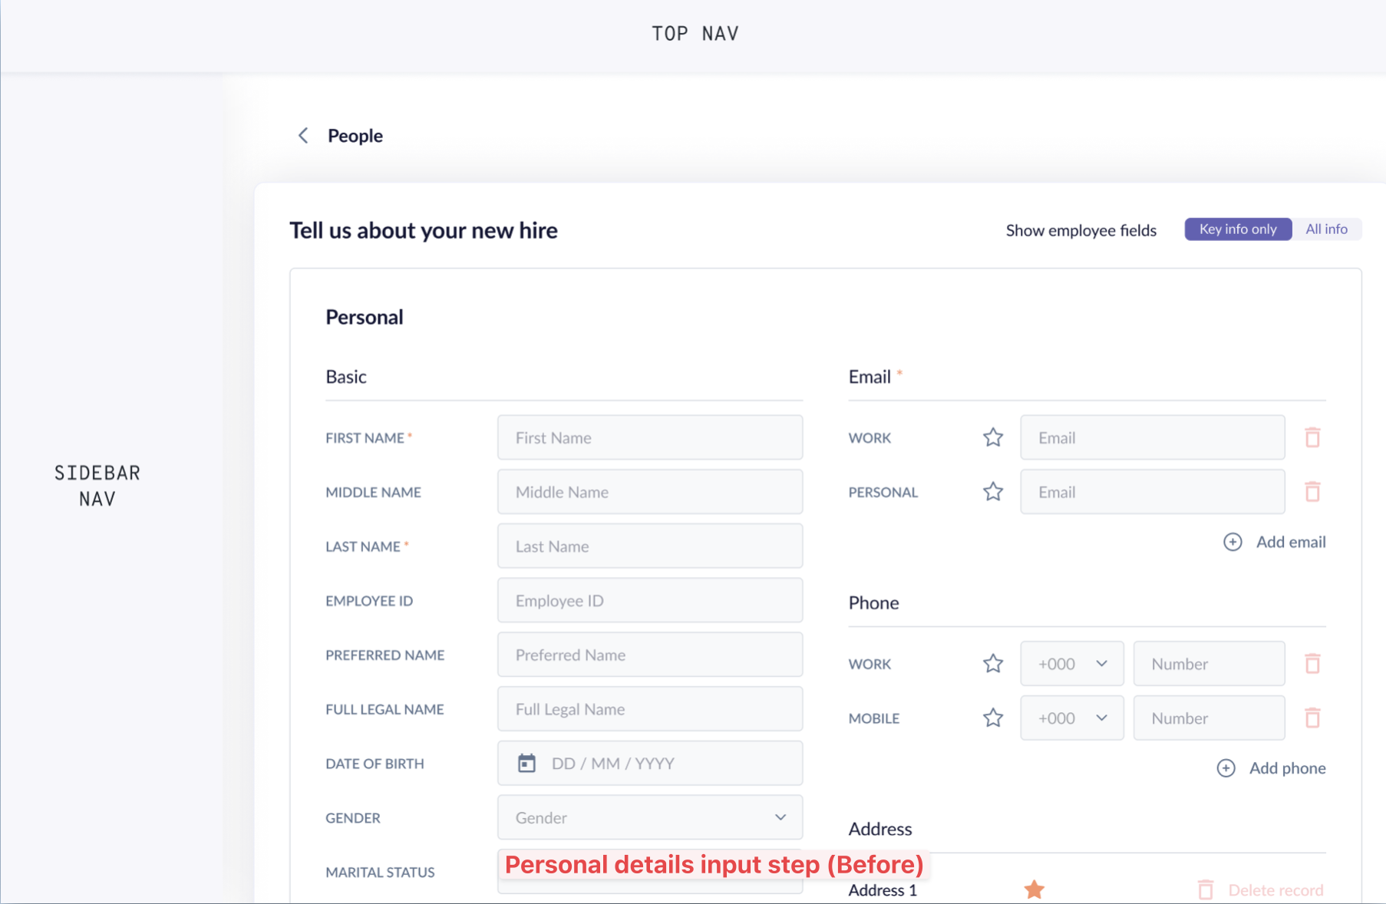
Task: Click the Delete record link
Action: click(x=1275, y=890)
